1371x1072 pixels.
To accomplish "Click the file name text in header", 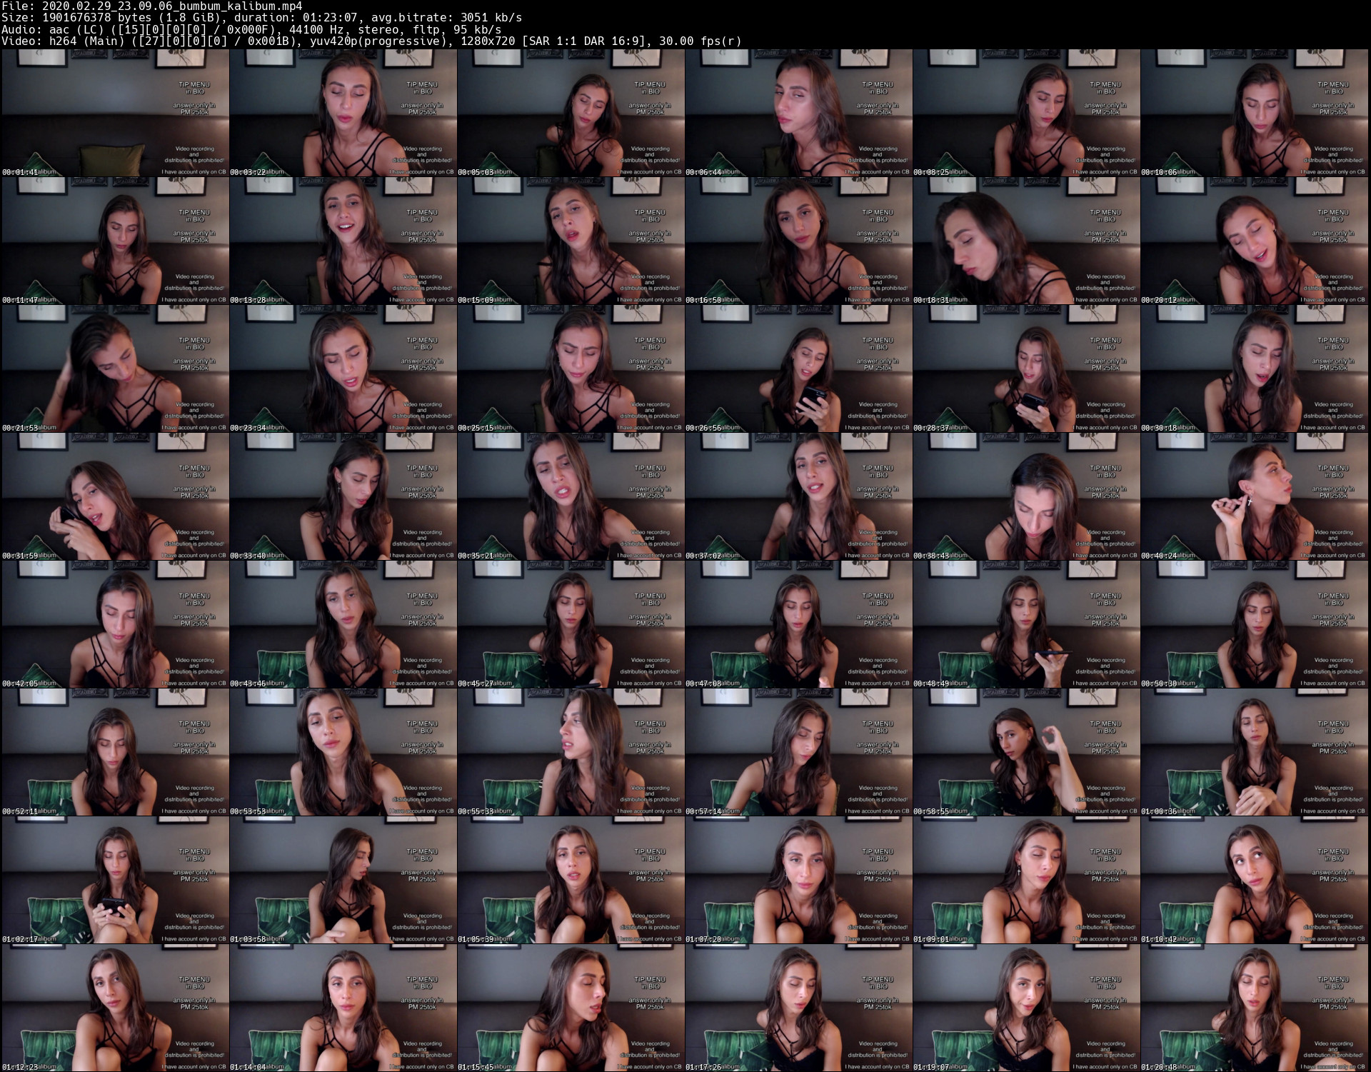I will point(172,6).
